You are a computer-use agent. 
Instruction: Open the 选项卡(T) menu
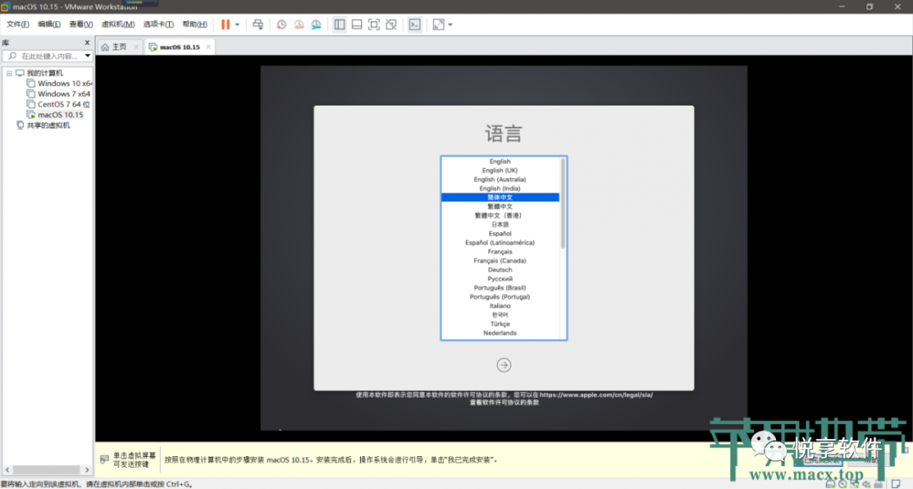[x=158, y=24]
